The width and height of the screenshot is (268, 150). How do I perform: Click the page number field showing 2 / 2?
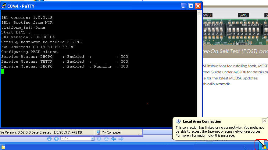click(76, 138)
